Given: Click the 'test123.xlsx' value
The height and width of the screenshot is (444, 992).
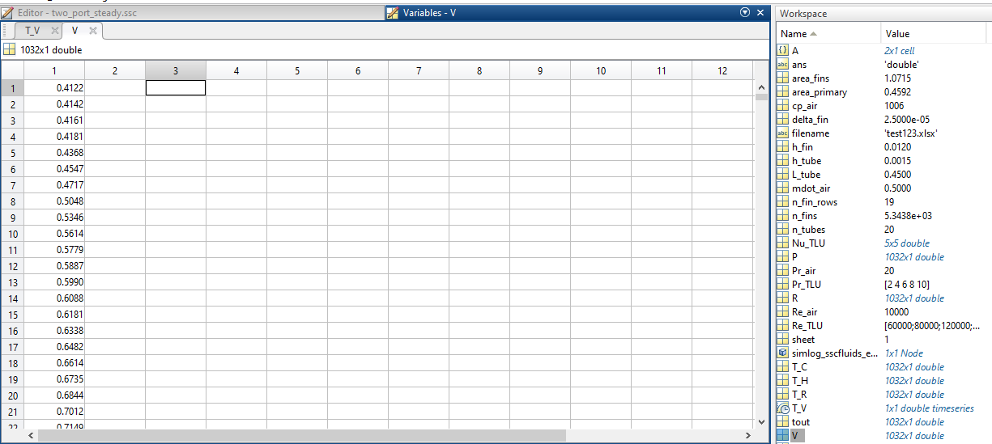Looking at the screenshot, I should pyautogui.click(x=913, y=133).
